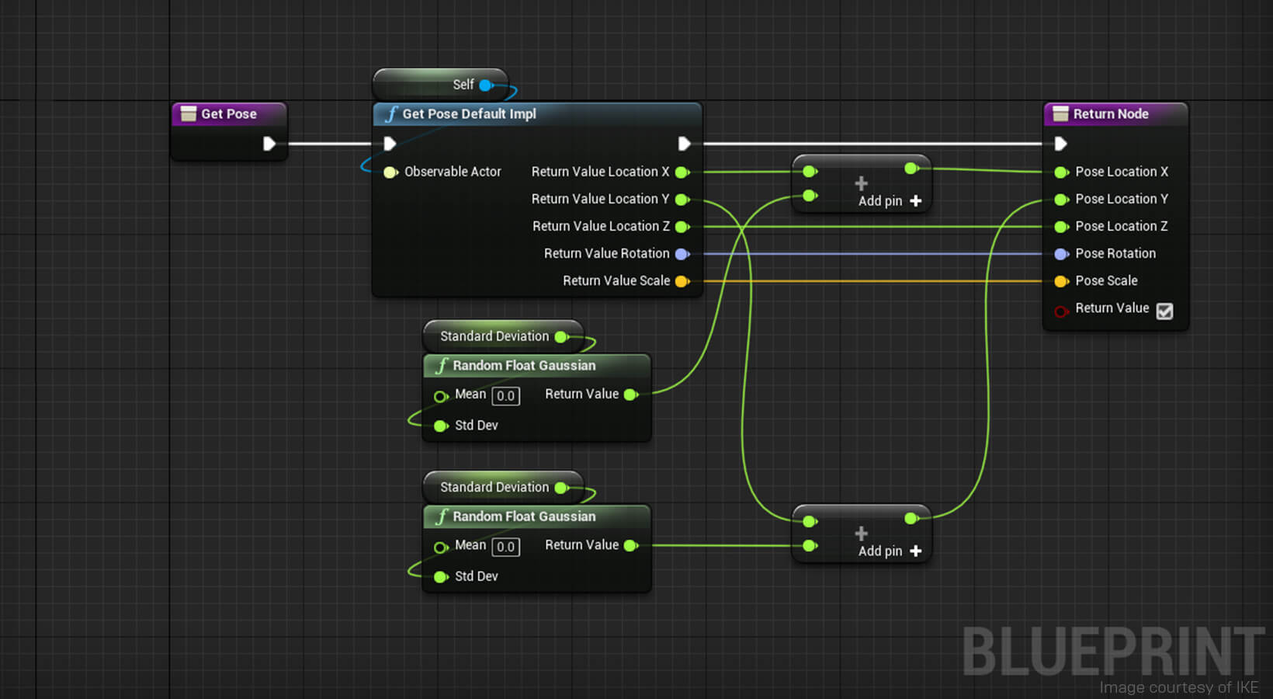Click the blue output pin on Self node
This screenshot has width=1273, height=699.
coord(485,85)
